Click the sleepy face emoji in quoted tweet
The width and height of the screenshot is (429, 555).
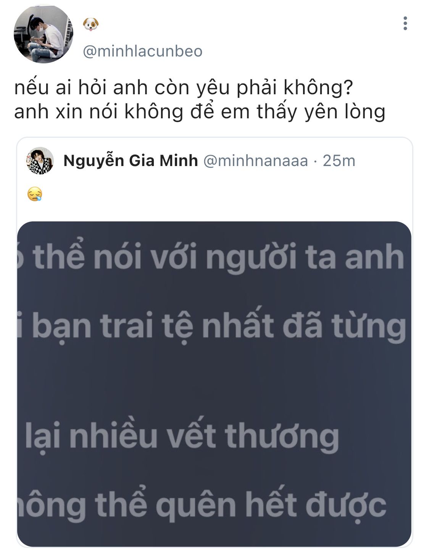[x=34, y=195]
